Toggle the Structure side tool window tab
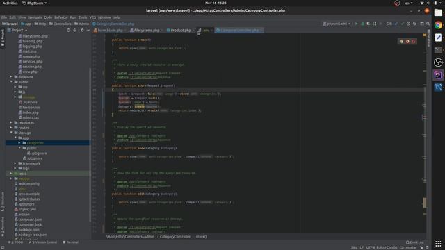 click(3, 201)
